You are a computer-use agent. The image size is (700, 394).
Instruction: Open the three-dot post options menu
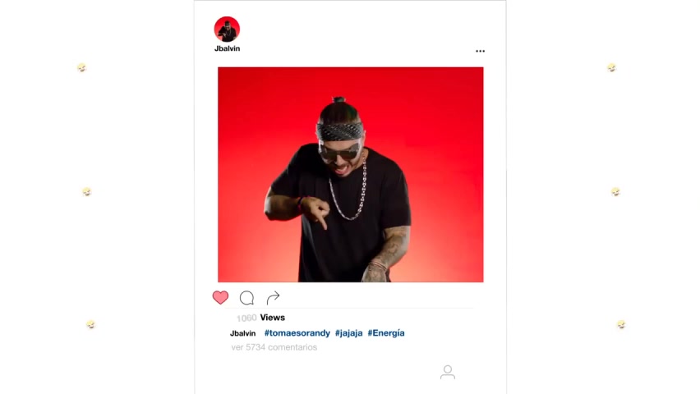(480, 51)
